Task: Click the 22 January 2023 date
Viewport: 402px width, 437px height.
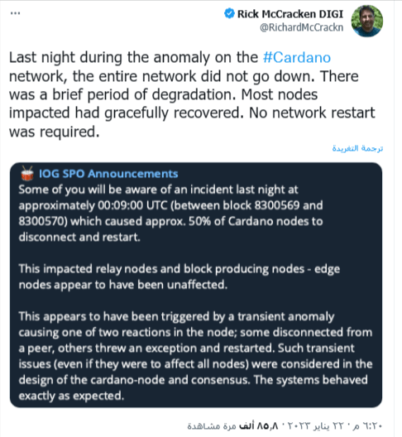Action: [316, 425]
